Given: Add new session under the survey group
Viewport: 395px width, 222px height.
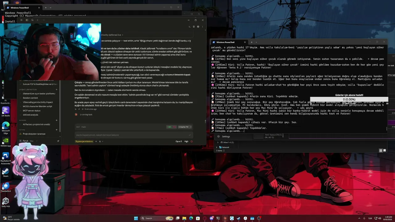Looking at the screenshot, I should [x=56, y=130].
